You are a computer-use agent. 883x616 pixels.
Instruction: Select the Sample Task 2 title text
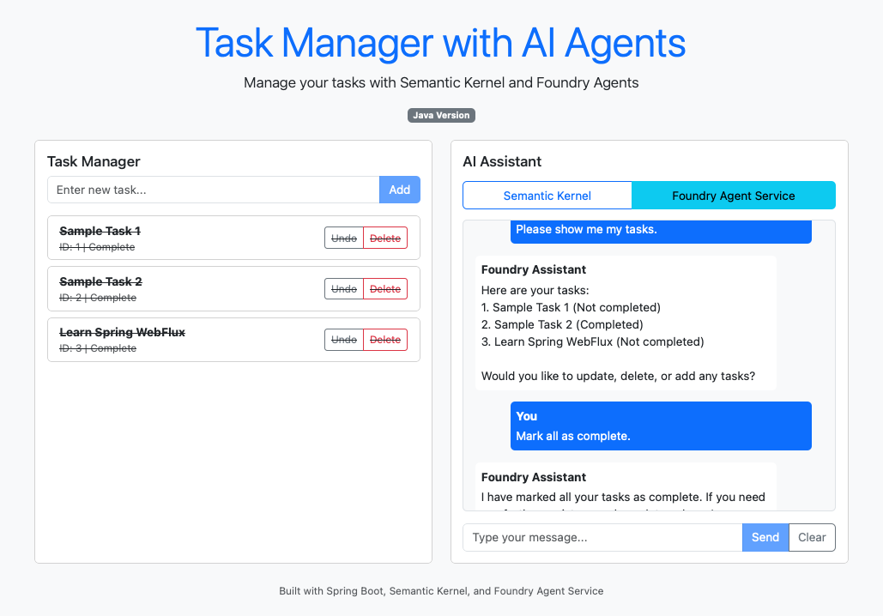(x=100, y=281)
